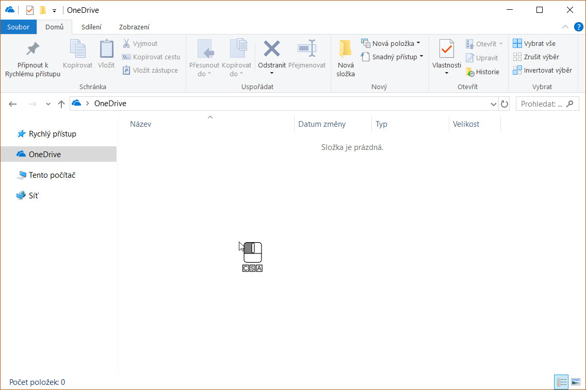Switch to the Zobrazení tab
Image resolution: width=586 pixels, height=390 pixels.
tap(134, 27)
